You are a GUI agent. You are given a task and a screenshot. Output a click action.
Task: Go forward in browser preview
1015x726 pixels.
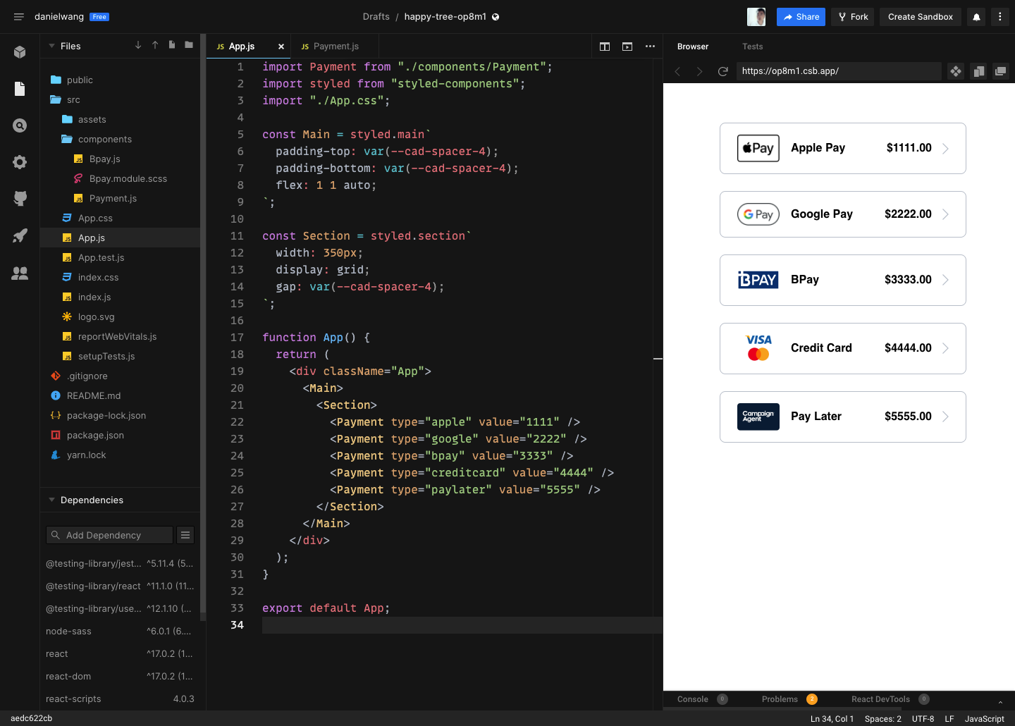[x=699, y=71]
